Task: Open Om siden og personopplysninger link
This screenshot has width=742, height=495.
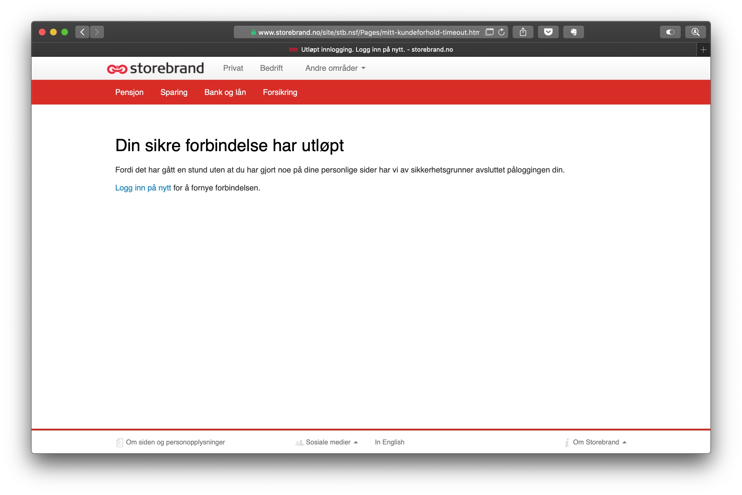Action: pos(175,442)
